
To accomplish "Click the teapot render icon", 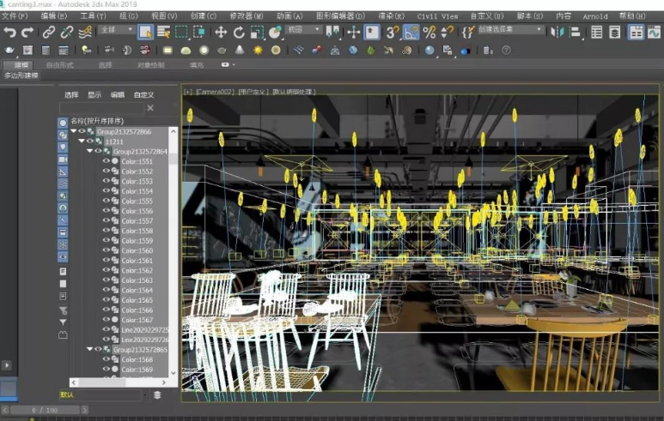I will point(9,51).
